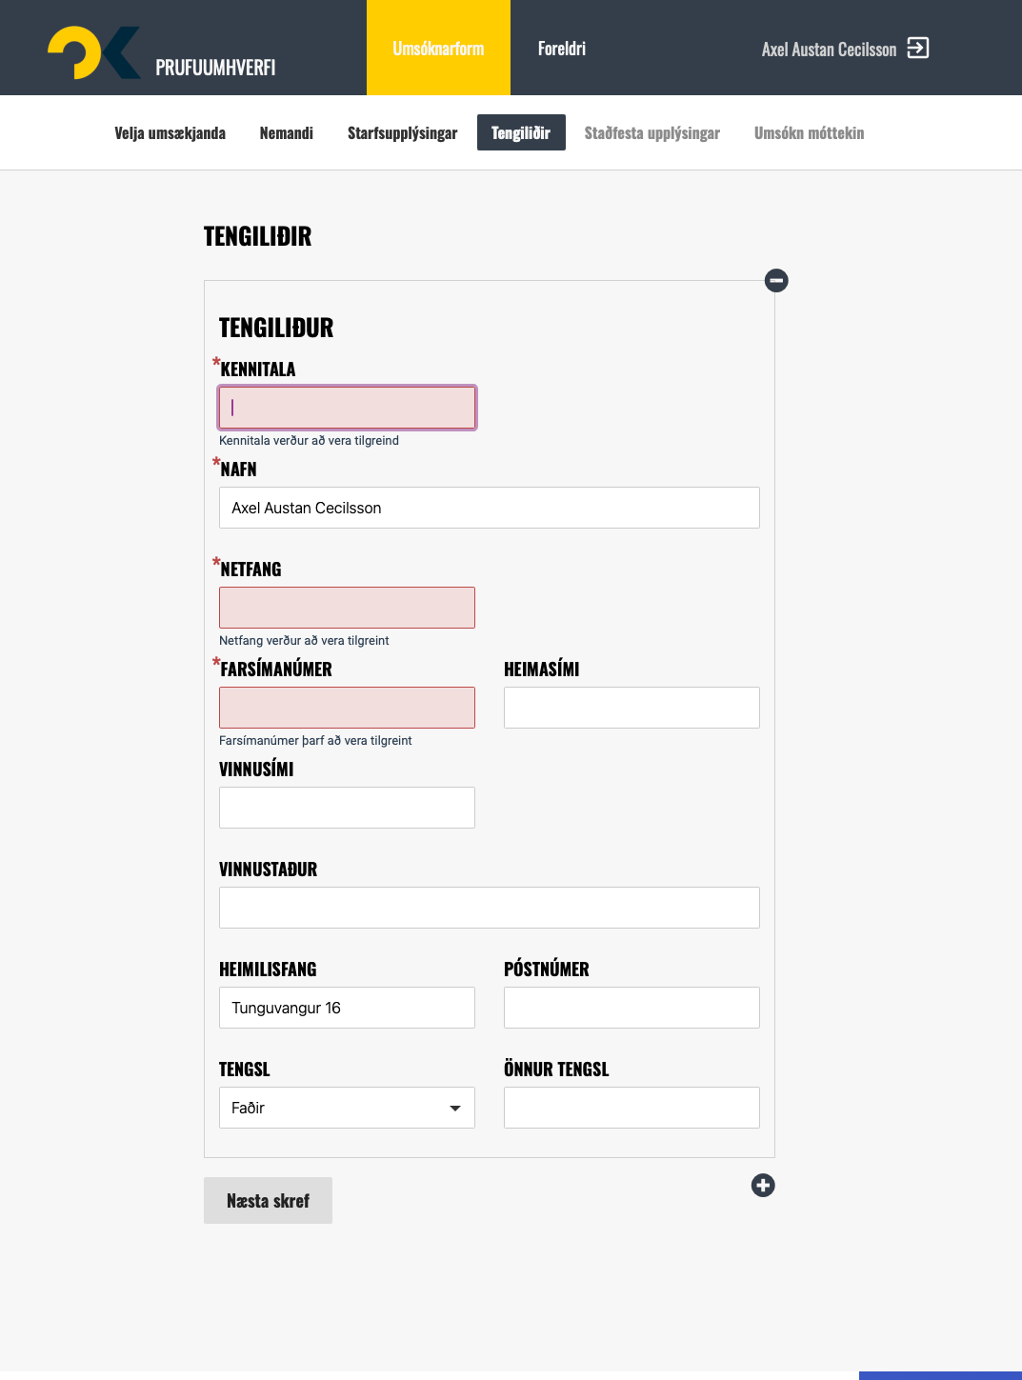The width and height of the screenshot is (1022, 1380).
Task: Select the Póstnúmer input field
Action: tap(631, 1008)
